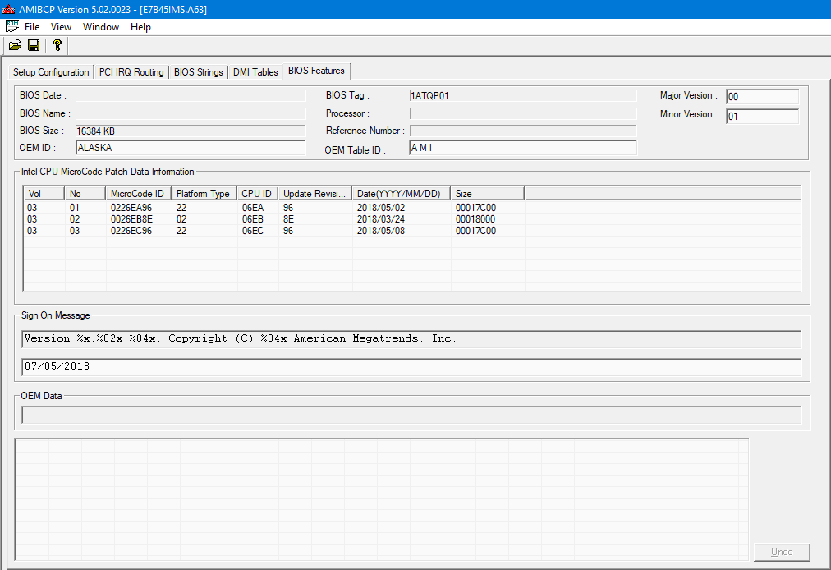Click the Major Version input field
The width and height of the screenshot is (831, 570).
coord(762,97)
